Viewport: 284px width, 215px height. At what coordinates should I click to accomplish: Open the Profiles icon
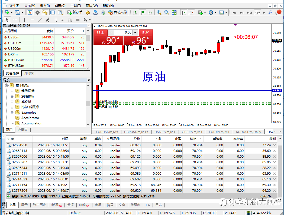point(17,12)
